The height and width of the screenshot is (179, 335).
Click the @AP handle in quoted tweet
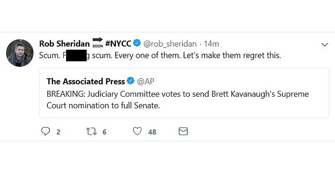coord(145,81)
